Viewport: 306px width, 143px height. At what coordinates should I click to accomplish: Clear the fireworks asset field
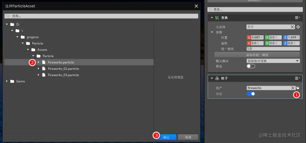pyautogui.click(x=293, y=88)
